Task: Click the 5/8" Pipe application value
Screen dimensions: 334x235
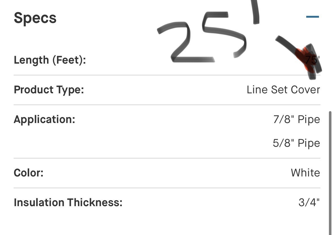Action: click(x=297, y=143)
